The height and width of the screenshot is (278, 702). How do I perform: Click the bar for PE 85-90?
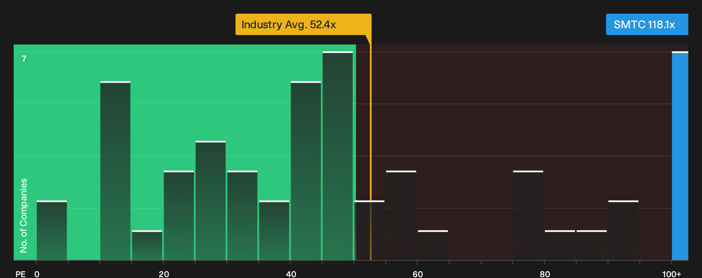coord(592,245)
